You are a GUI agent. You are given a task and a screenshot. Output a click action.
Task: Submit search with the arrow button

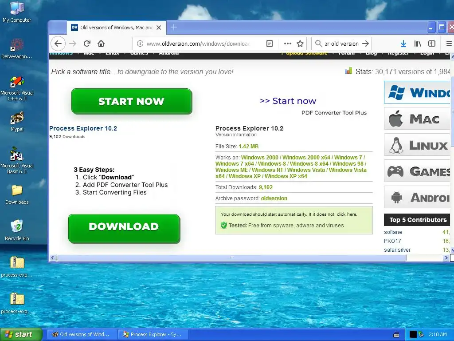coord(365,44)
